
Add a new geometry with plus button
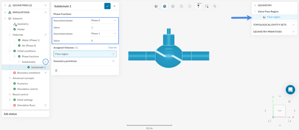tap(45, 5)
